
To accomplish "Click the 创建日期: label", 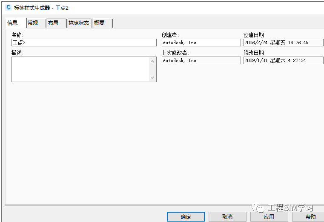I will click(255, 35).
